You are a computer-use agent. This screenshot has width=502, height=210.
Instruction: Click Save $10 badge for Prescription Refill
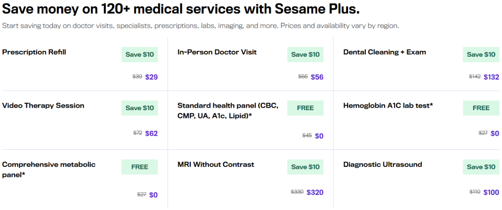point(140,55)
